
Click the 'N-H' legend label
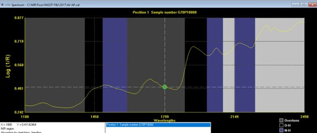pyautogui.click(x=288, y=130)
